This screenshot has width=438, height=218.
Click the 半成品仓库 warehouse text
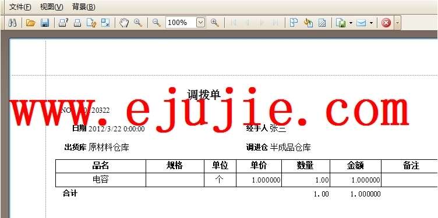click(290, 147)
